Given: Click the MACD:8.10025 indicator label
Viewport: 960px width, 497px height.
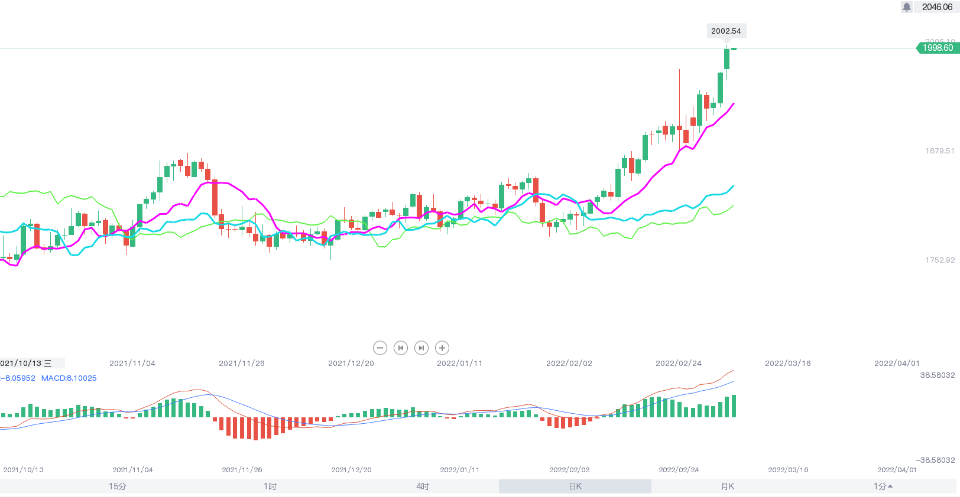Looking at the screenshot, I should coord(69,378).
